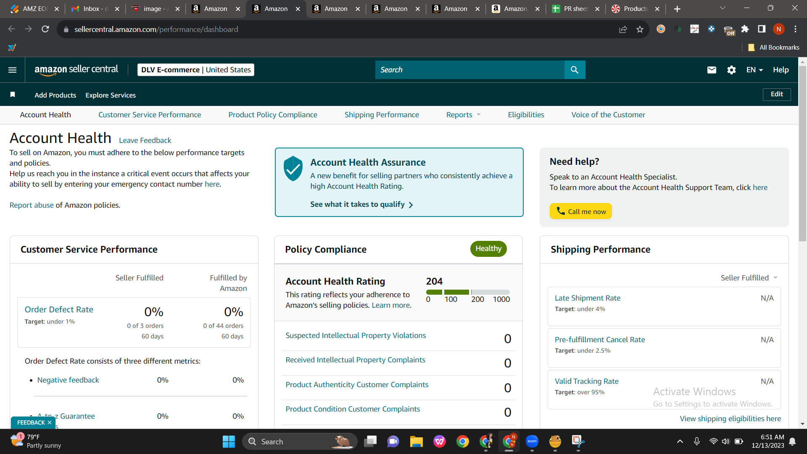The image size is (807, 454).
Task: Click the share page icon in address bar
Action: (x=623, y=29)
